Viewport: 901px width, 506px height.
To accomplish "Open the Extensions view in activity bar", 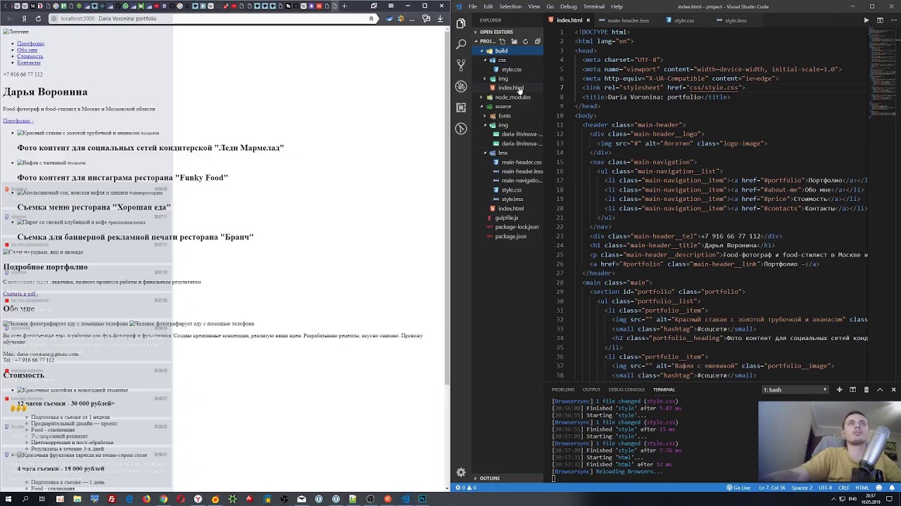I will click(461, 108).
